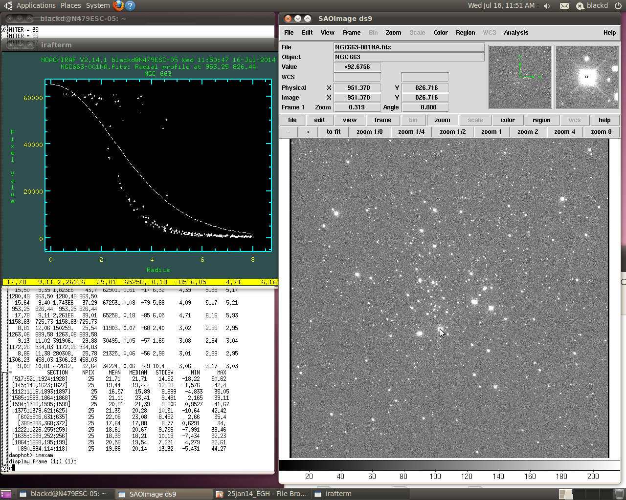Click the File name field showing NGC663-001NA.fits

point(408,47)
